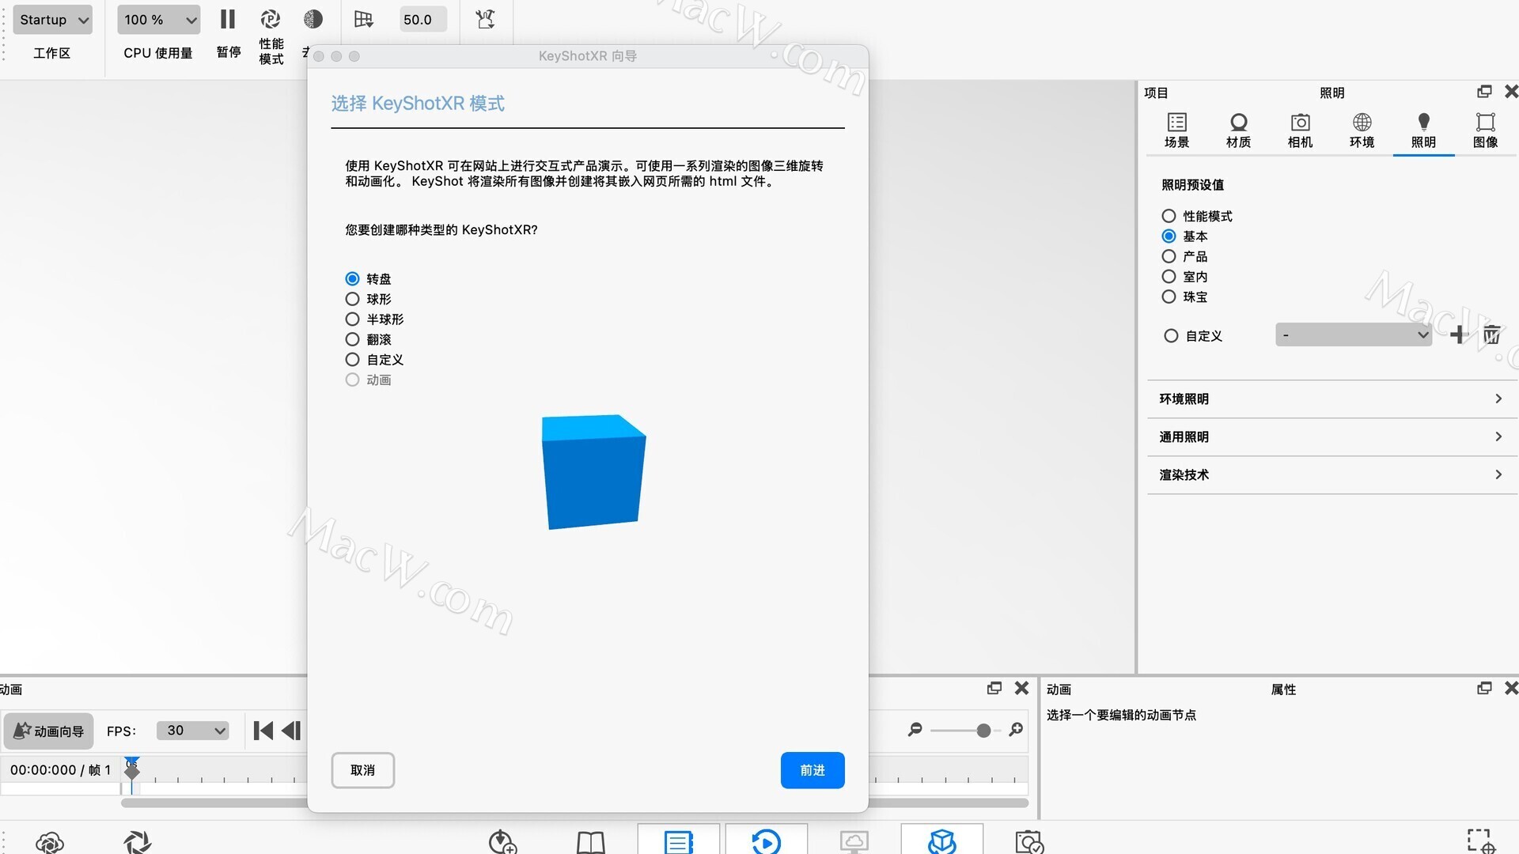Select the 球形 spherical option
This screenshot has height=854, width=1519.
[x=352, y=299]
